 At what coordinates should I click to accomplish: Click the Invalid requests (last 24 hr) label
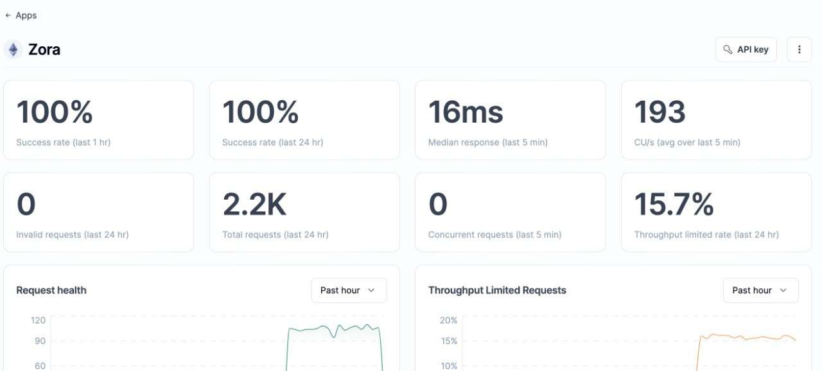pos(73,235)
